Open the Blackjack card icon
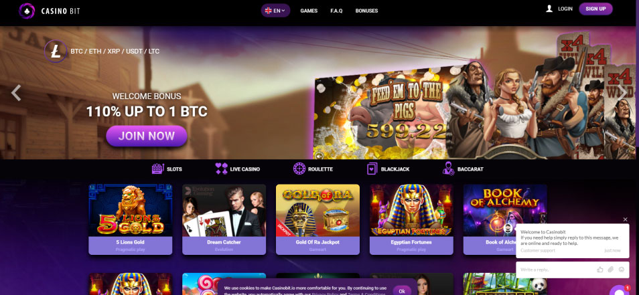This screenshot has width=639, height=295. pyautogui.click(x=372, y=169)
